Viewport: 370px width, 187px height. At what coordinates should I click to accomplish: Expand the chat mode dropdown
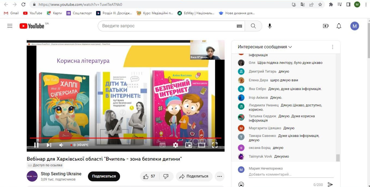[265, 47]
